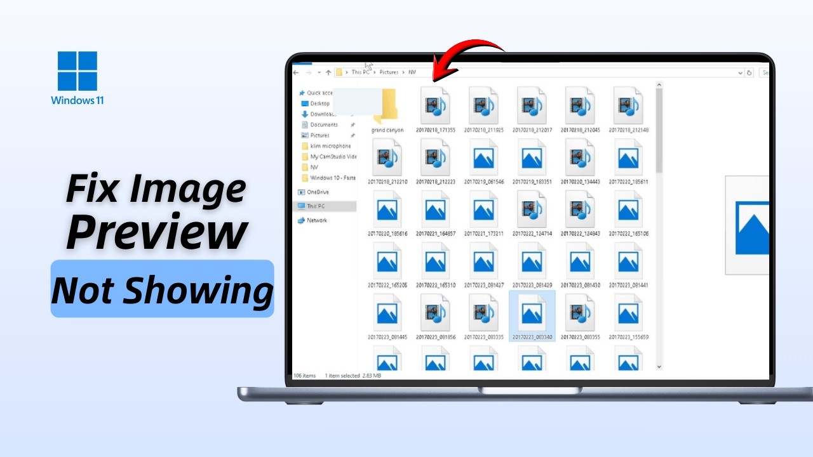
Task: Select image file 20170220_185616
Action: (387, 213)
